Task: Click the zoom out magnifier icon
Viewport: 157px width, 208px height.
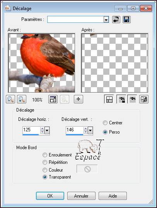Action: tap(10, 99)
